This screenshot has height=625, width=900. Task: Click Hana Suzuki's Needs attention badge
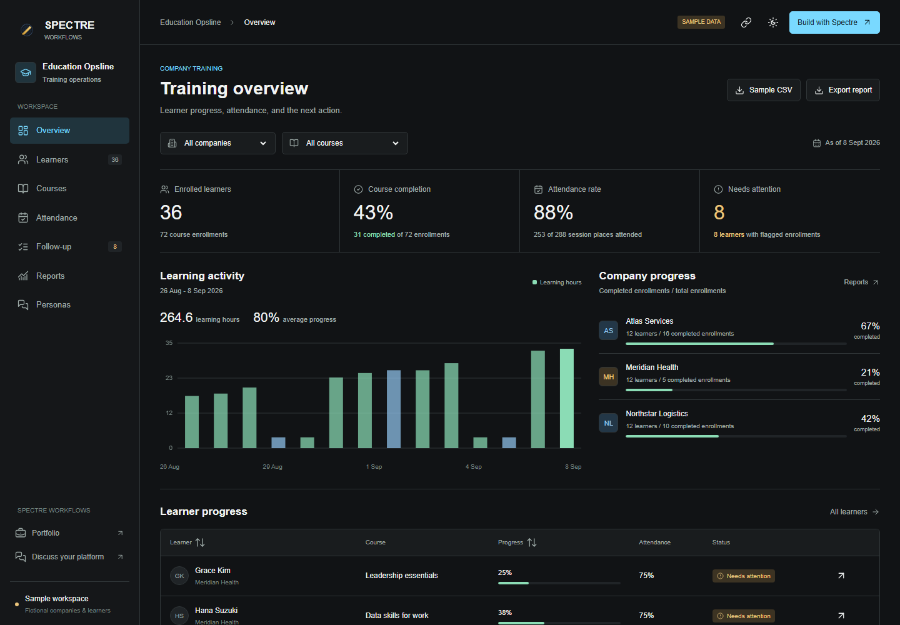(744, 616)
